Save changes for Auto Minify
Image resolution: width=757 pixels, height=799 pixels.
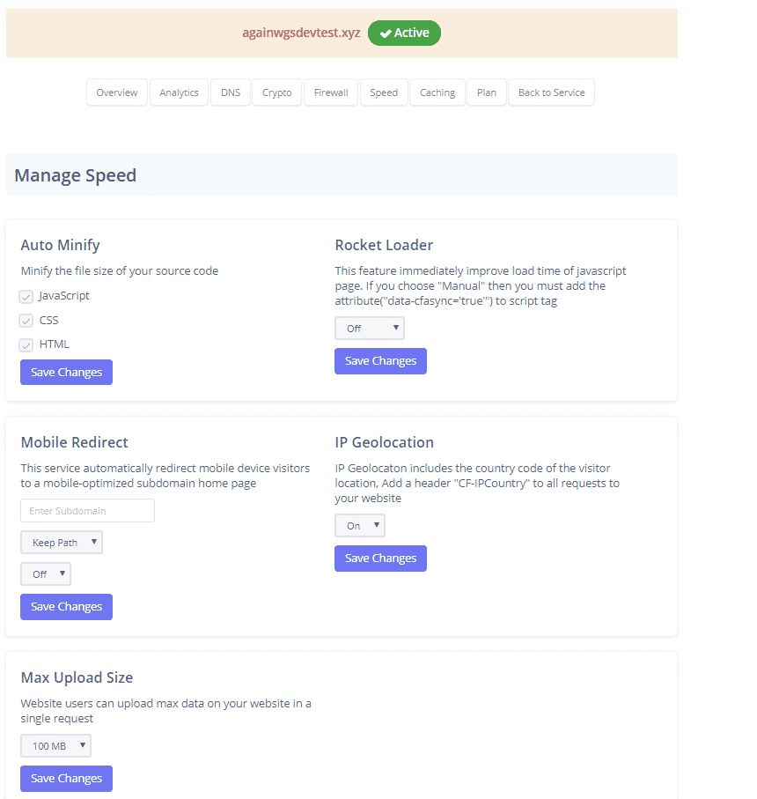point(66,373)
